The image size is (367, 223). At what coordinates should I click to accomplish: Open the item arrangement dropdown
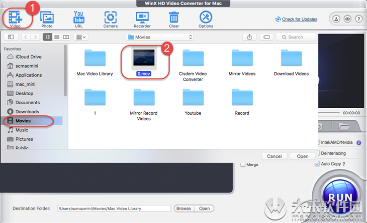[81, 37]
